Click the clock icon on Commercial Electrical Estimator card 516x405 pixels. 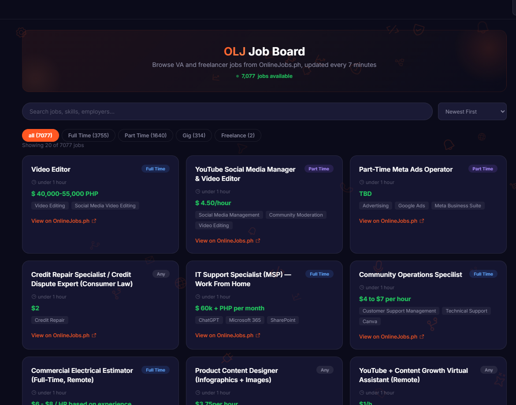[x=33, y=392]
